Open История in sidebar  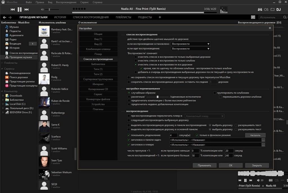(14, 48)
